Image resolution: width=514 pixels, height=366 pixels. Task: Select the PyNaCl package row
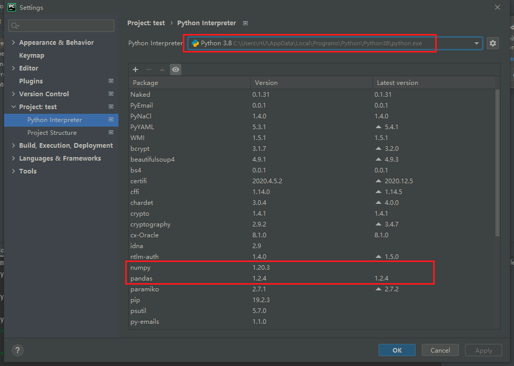click(x=312, y=116)
